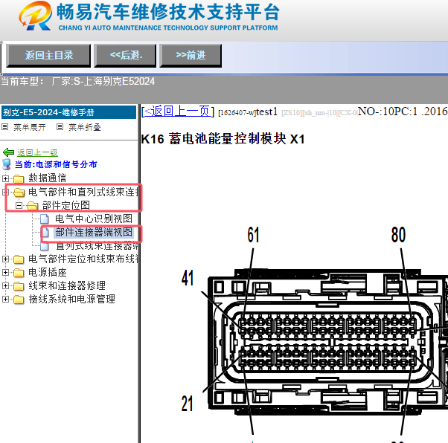The width and height of the screenshot is (448, 443).
Task: Click the pin 80 label on diagram
Action: coord(398,235)
